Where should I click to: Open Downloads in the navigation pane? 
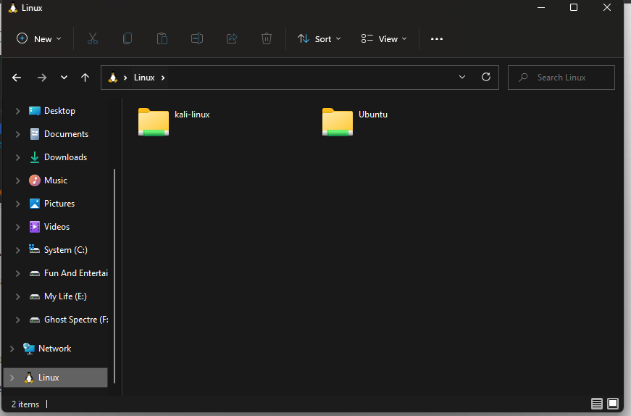point(66,157)
